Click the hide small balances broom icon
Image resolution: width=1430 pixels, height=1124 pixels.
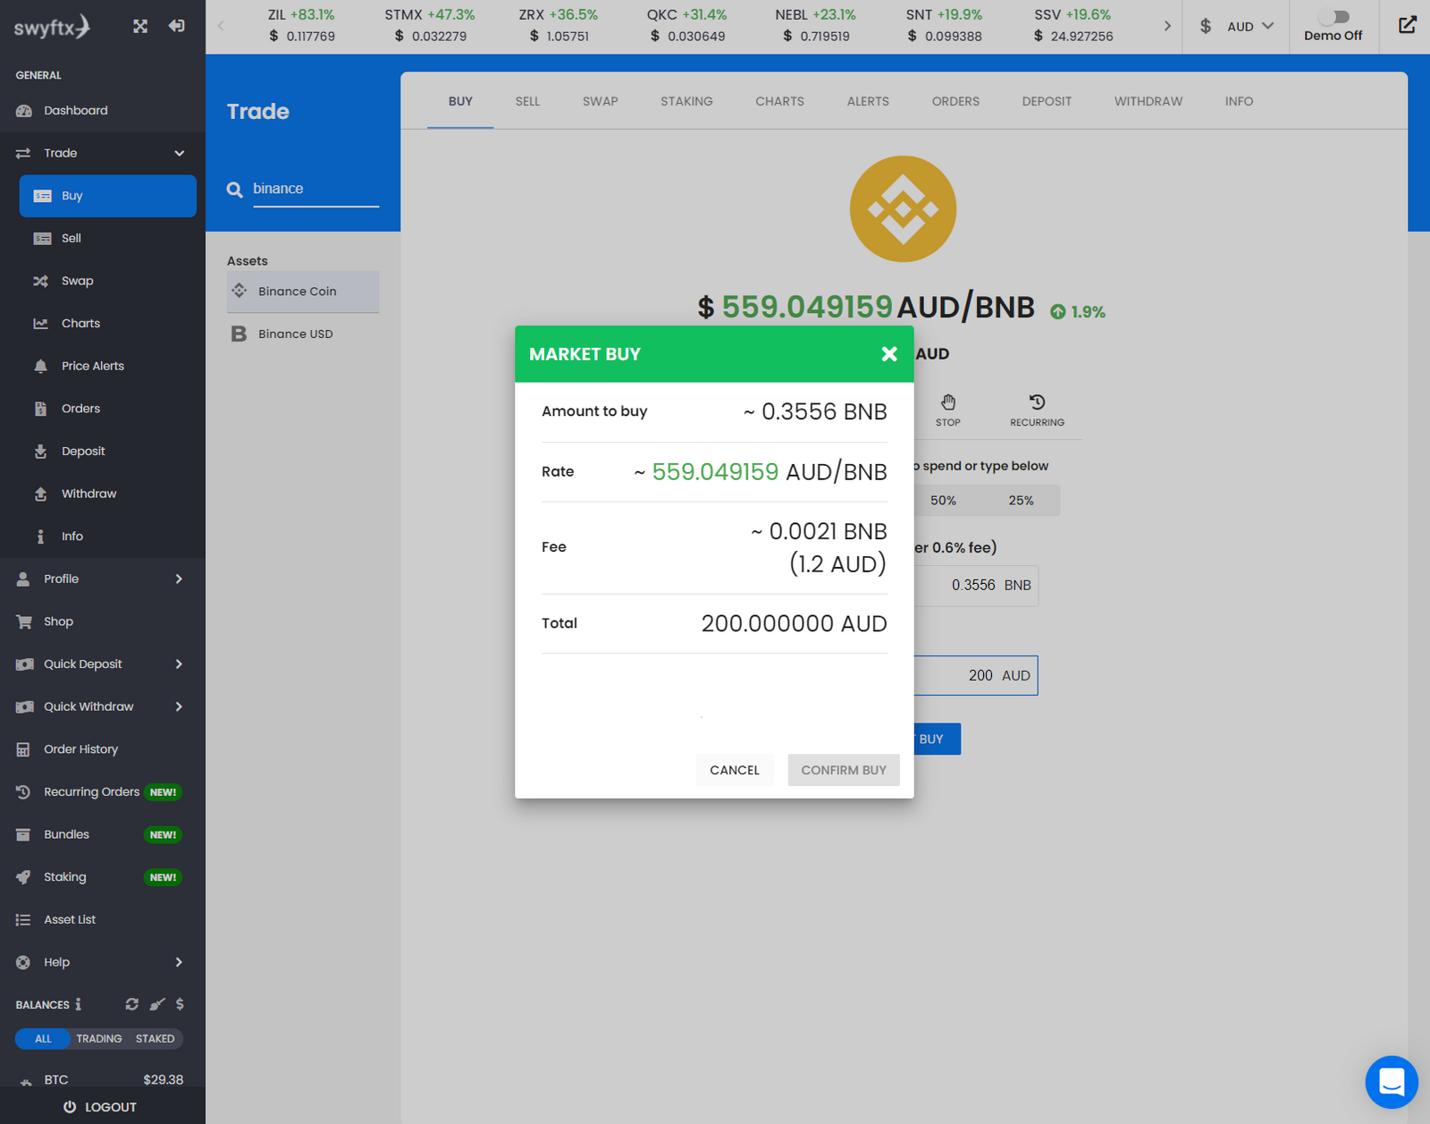pyautogui.click(x=157, y=1004)
